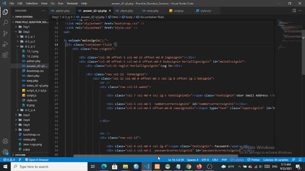Collapse the PRACTICE_QUESTION_SES project section

point(30,22)
